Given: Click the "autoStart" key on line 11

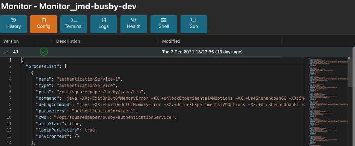Looking at the screenshot, I should [x=50, y=124].
